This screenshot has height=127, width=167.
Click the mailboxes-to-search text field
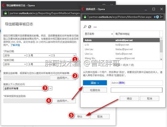(26, 78)
